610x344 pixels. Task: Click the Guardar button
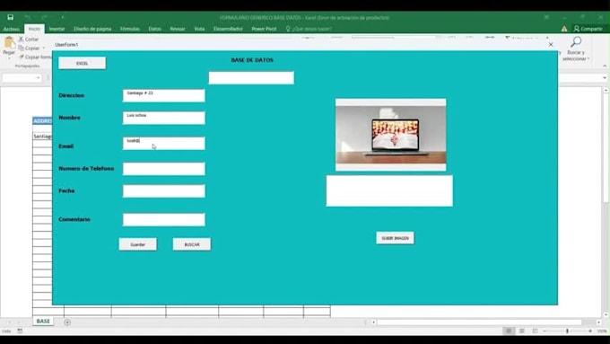(138, 244)
